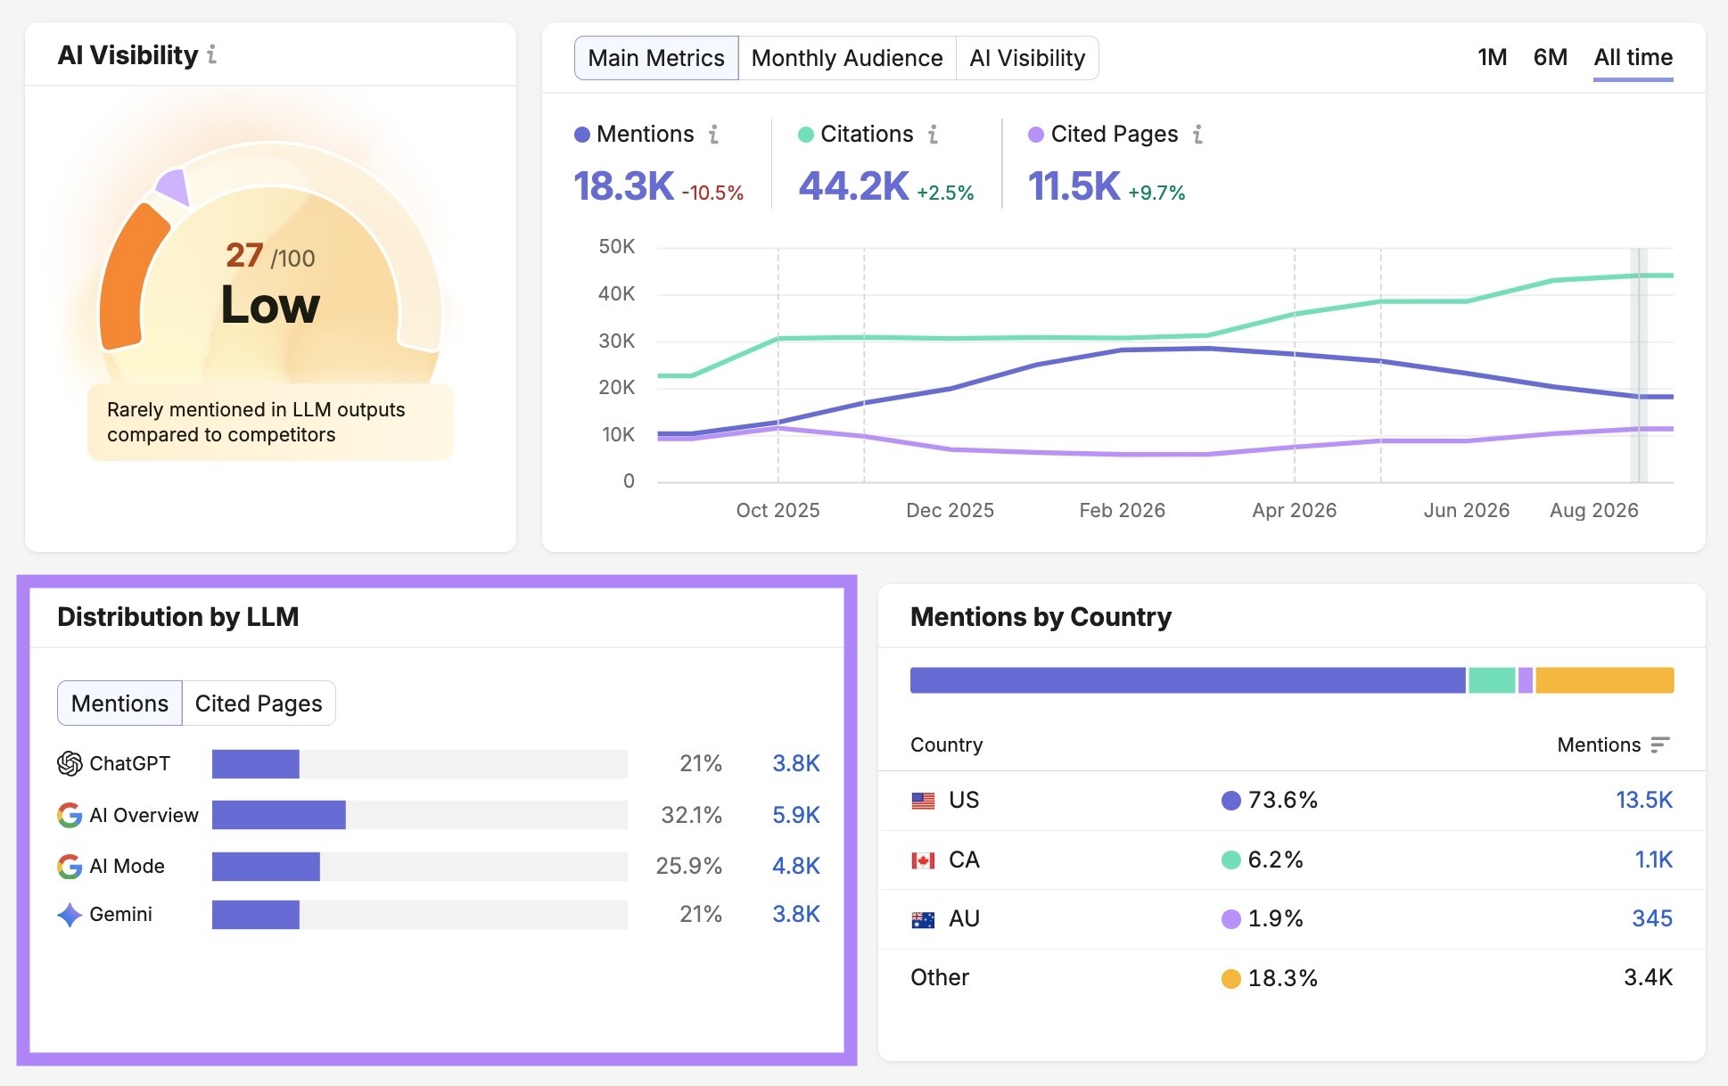The height and width of the screenshot is (1086, 1728).
Task: Click the Google icon beside AI Overview
Action: (x=70, y=815)
